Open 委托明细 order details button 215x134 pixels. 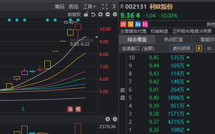[x=182, y=49]
